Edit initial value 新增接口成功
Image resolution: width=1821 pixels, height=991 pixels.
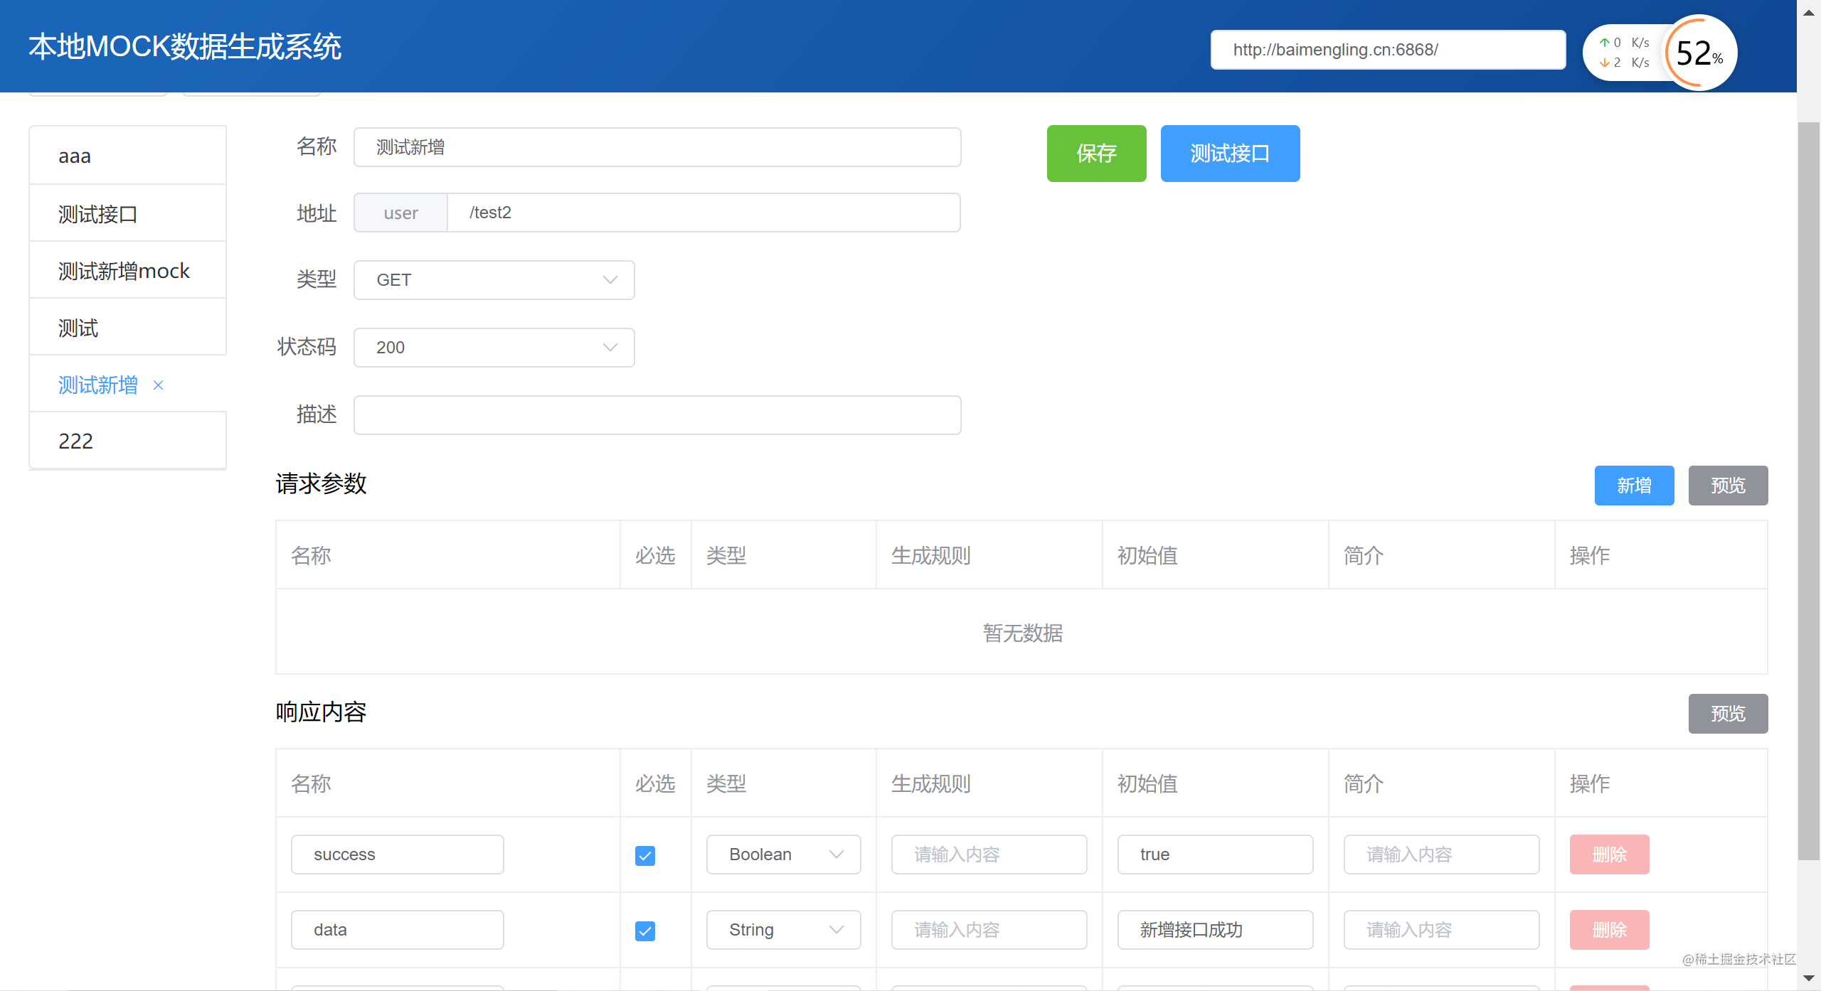pyautogui.click(x=1216, y=930)
